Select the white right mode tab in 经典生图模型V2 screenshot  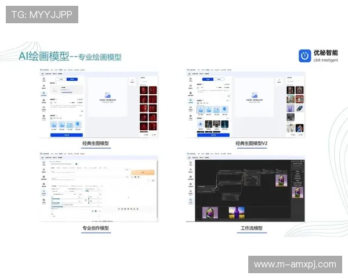[x=219, y=79]
